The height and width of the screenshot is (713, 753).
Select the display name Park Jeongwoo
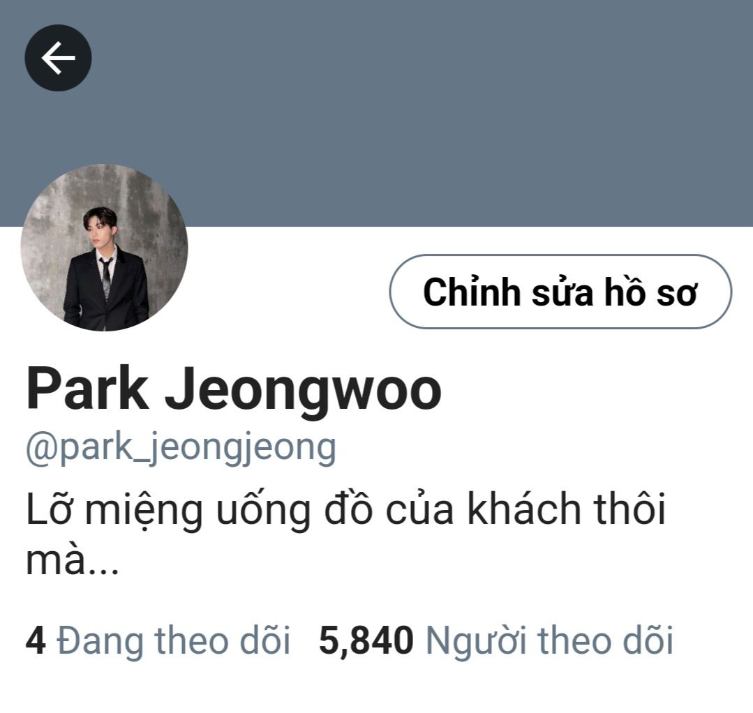(233, 389)
